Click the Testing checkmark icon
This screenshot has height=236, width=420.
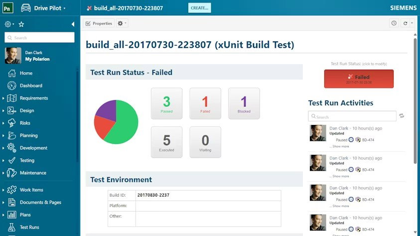pyautogui.click(x=12, y=160)
